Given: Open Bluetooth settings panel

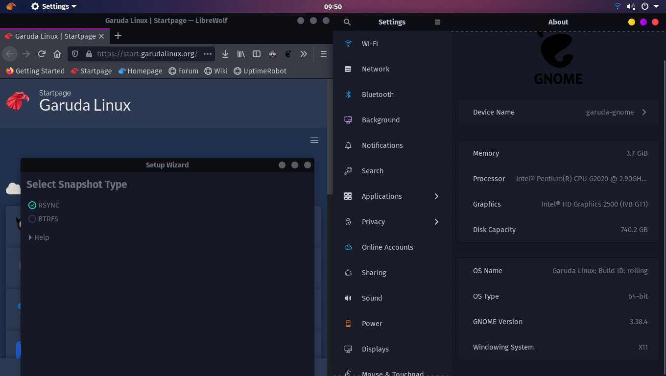Looking at the screenshot, I should click(x=393, y=94).
